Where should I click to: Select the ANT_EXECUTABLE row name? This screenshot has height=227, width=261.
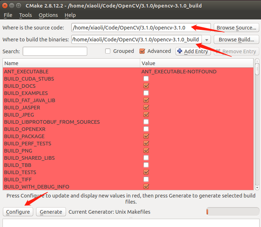[x=26, y=72]
